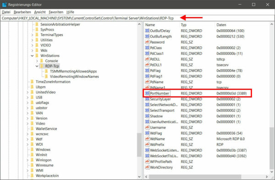Expand the usbstor key
The image size is (275, 180).
[x=27, y=108]
